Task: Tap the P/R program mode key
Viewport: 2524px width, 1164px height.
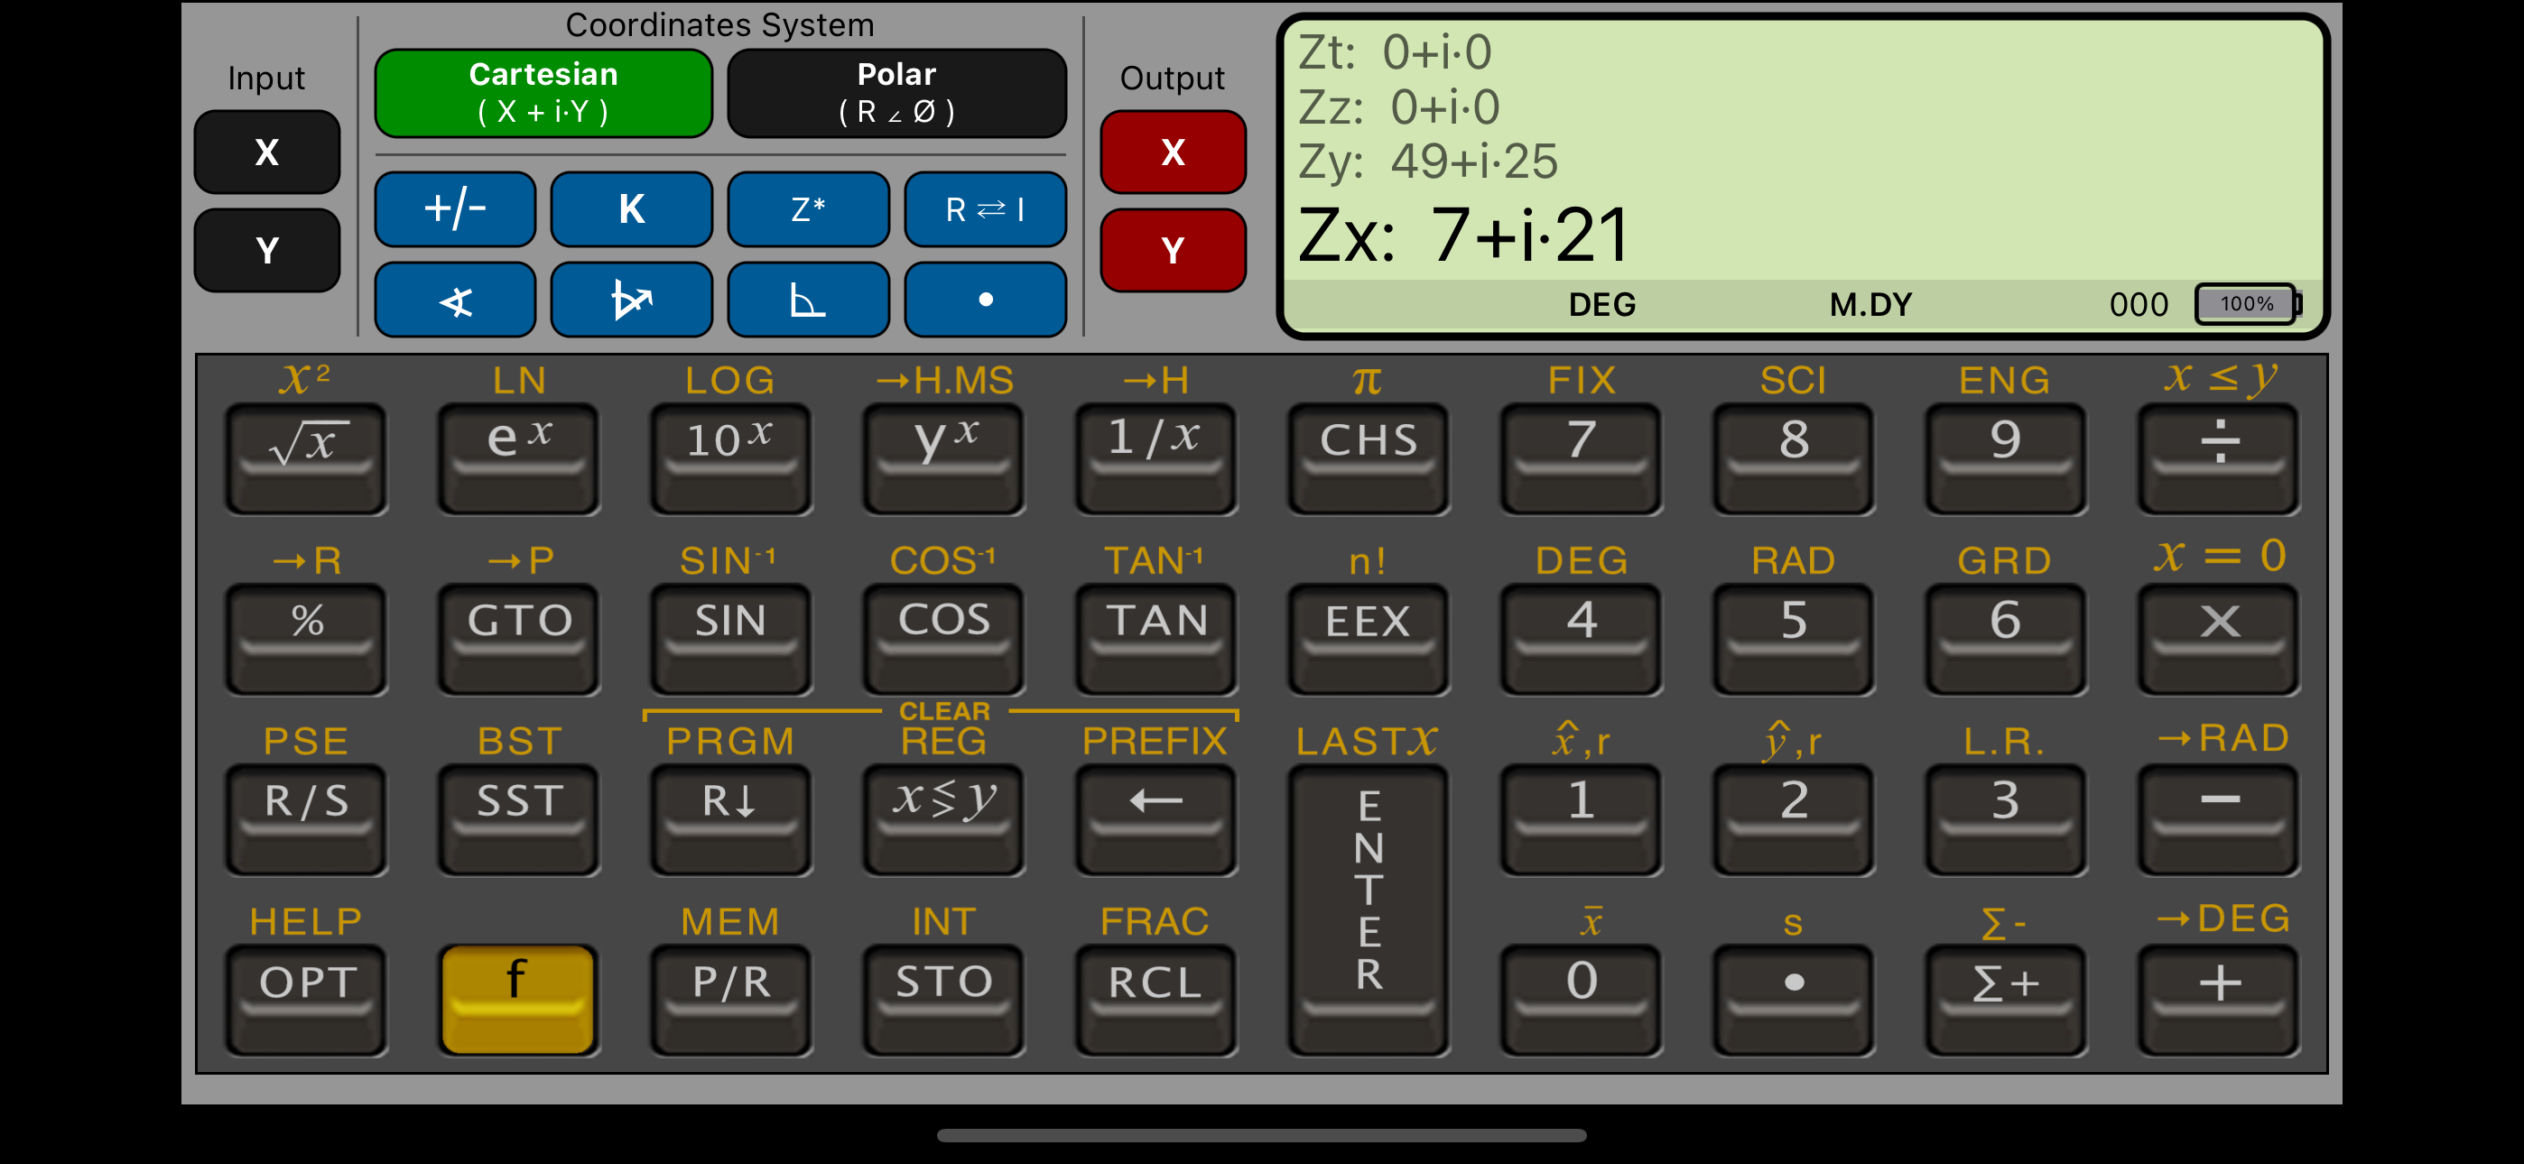Action: (x=731, y=1001)
